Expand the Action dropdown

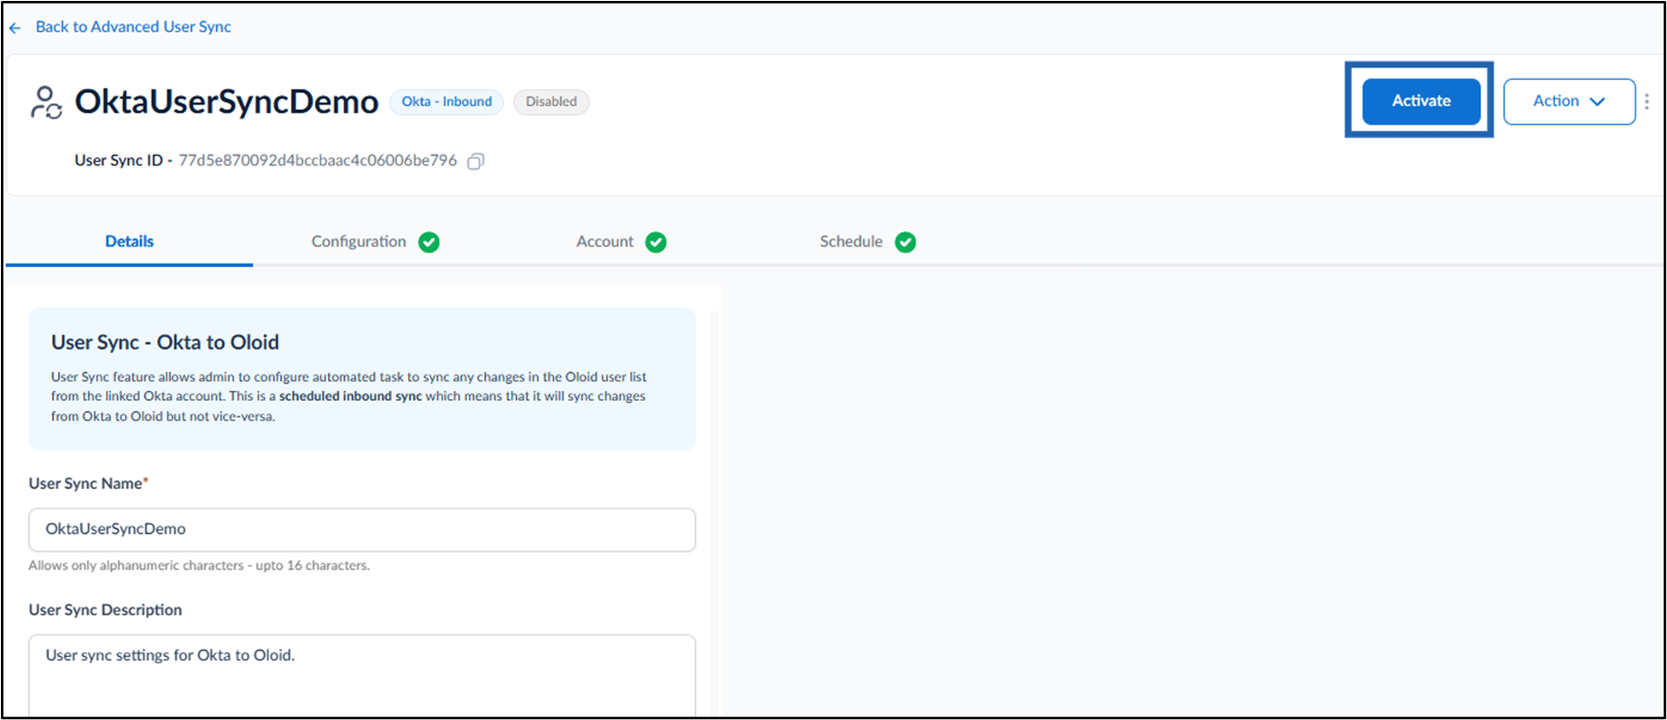1569,102
